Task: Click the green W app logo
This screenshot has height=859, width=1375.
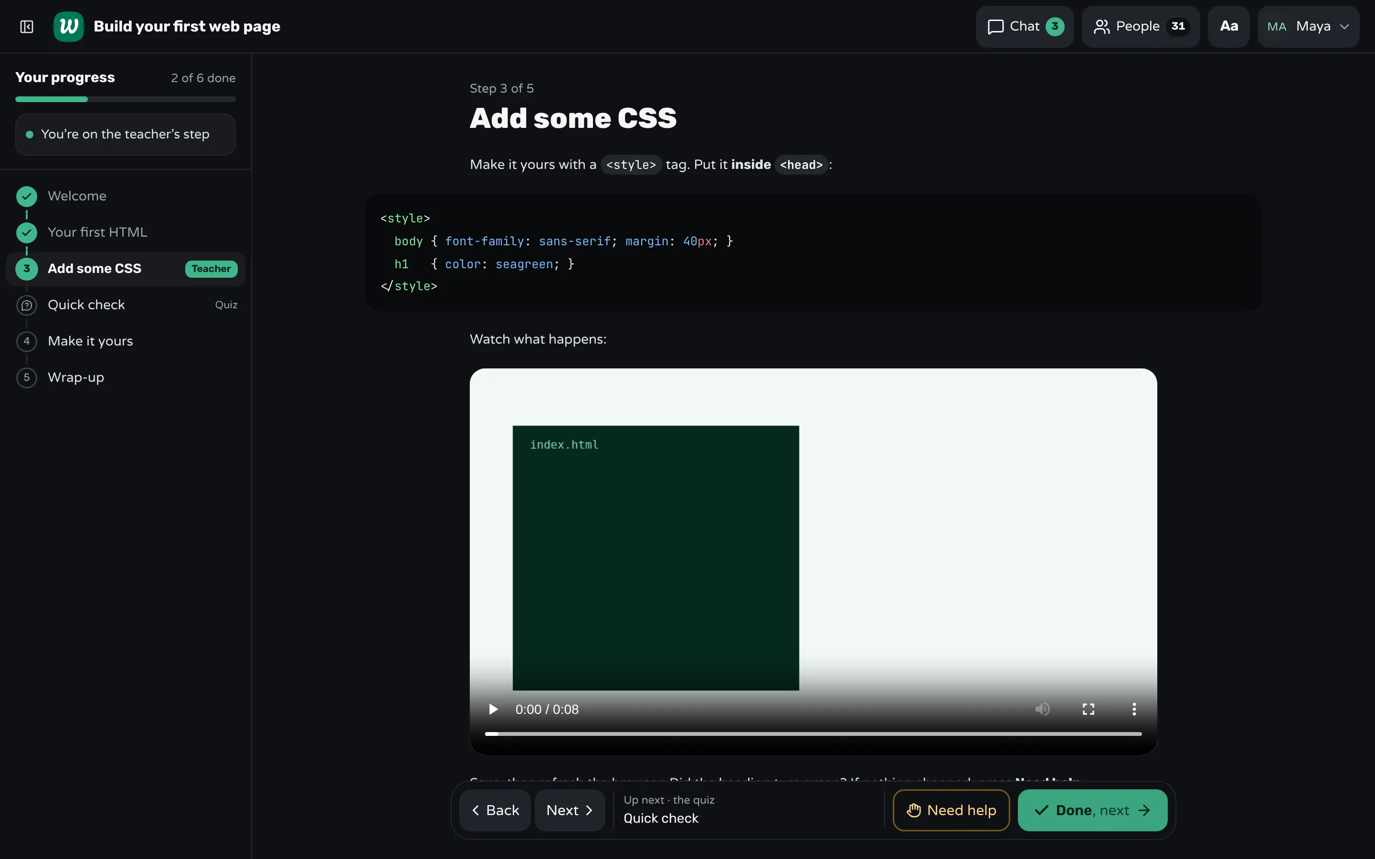Action: (69, 27)
